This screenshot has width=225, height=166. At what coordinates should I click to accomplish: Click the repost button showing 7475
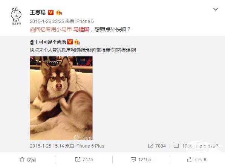(x=84, y=159)
